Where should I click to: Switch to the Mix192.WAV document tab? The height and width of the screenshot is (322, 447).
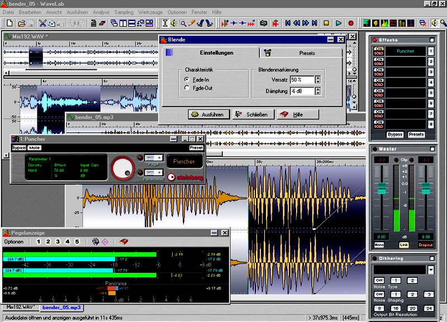(21, 307)
